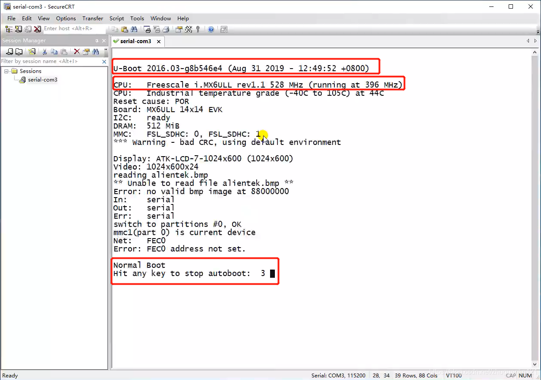This screenshot has height=380, width=541.
Task: Open the Script menu
Action: [116, 19]
